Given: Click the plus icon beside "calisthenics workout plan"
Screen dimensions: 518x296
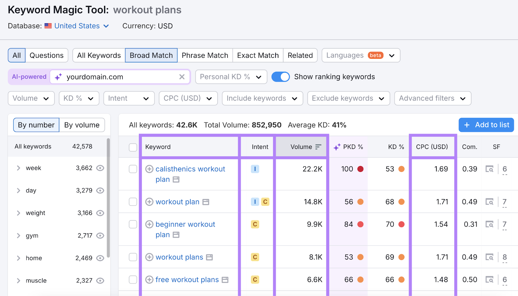Looking at the screenshot, I should (x=149, y=169).
